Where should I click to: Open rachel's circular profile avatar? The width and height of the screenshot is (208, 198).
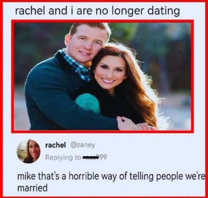click(28, 151)
